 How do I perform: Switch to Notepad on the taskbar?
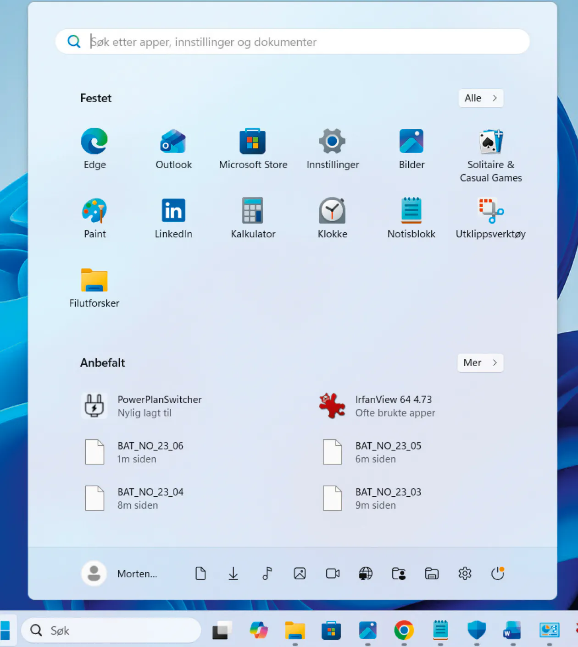440,631
